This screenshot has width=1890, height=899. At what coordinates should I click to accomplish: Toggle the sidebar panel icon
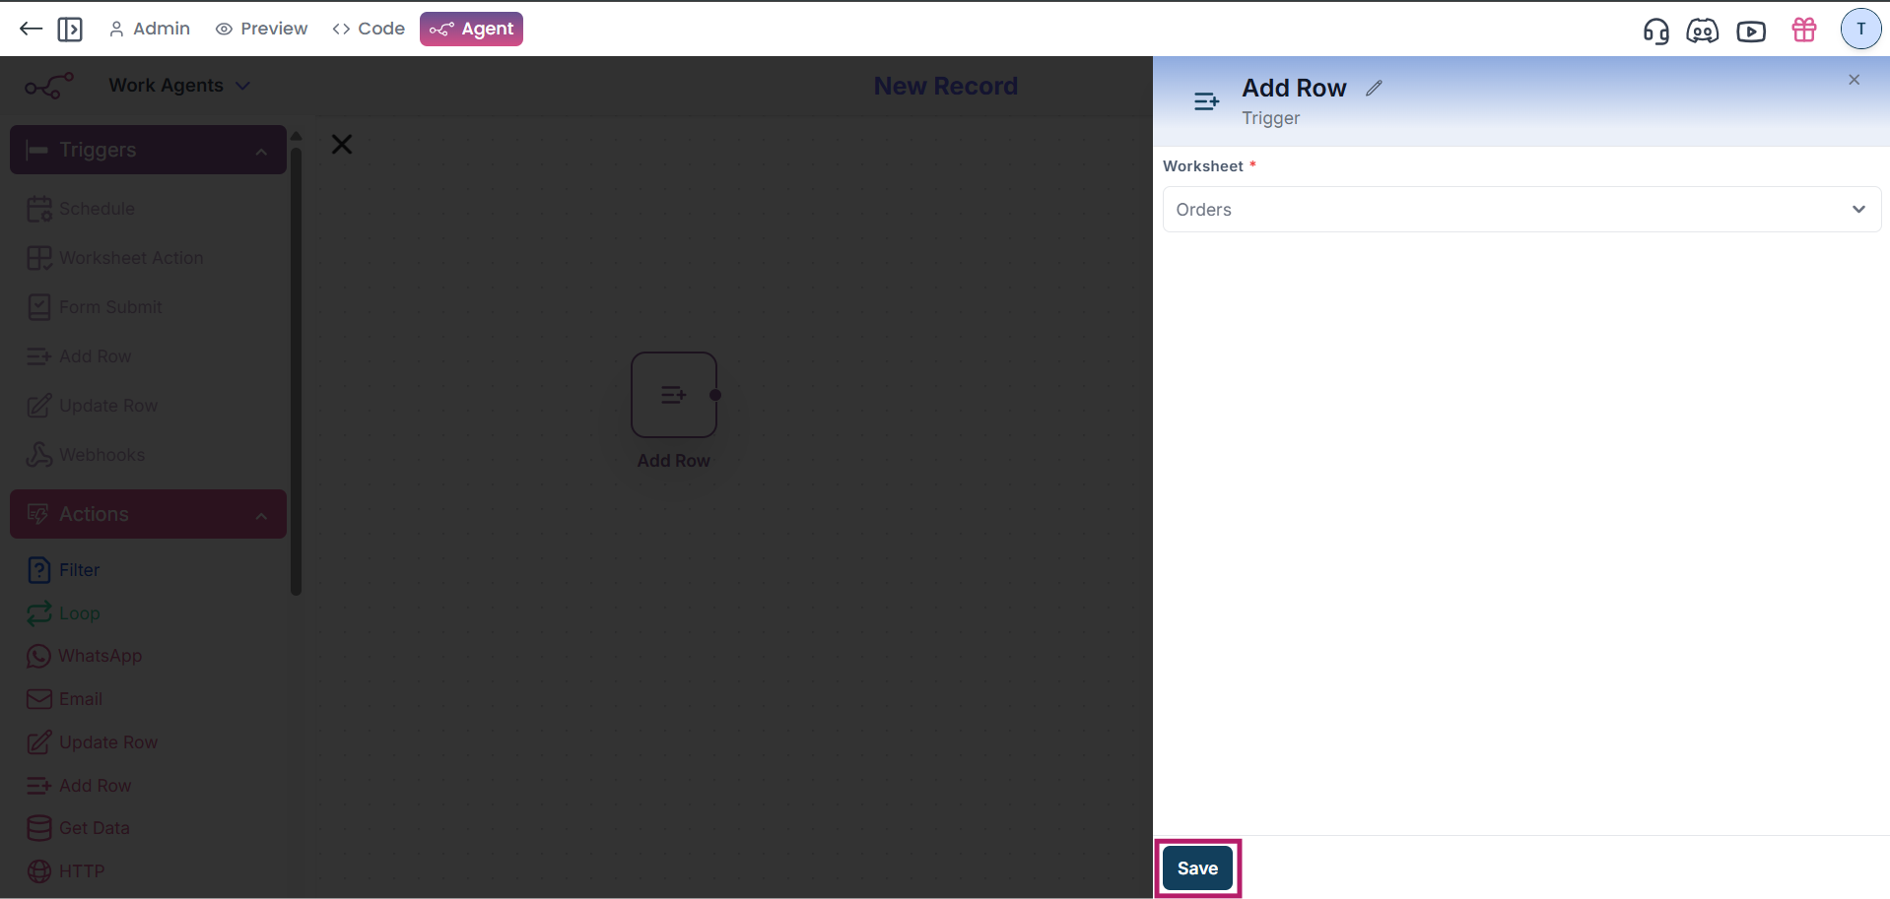[x=70, y=30]
